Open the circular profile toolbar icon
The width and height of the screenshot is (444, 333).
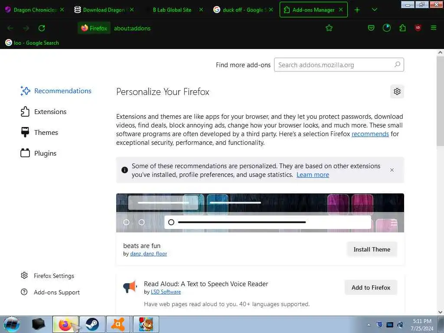(x=386, y=28)
